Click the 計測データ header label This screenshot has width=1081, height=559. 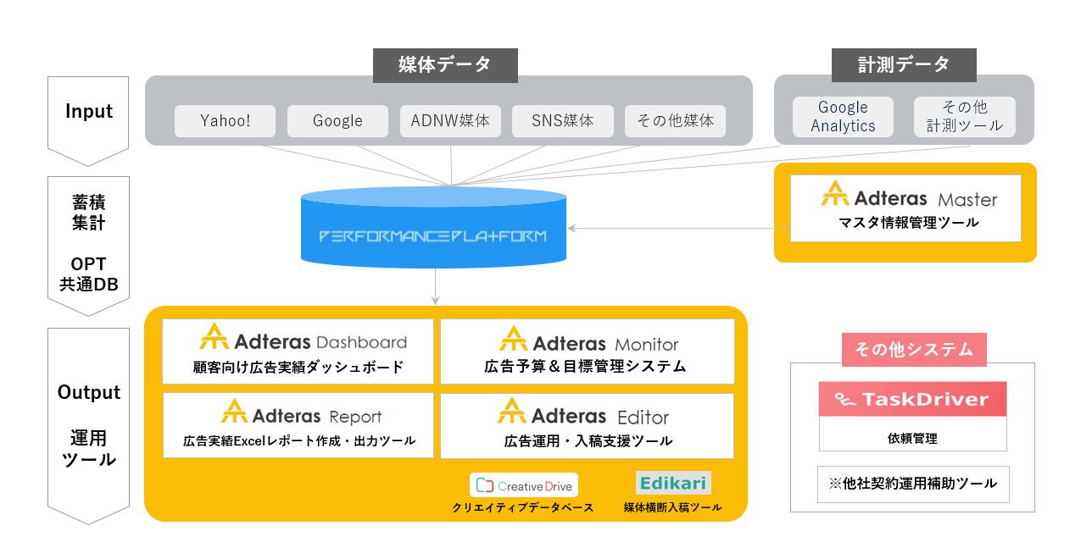pyautogui.click(x=904, y=65)
